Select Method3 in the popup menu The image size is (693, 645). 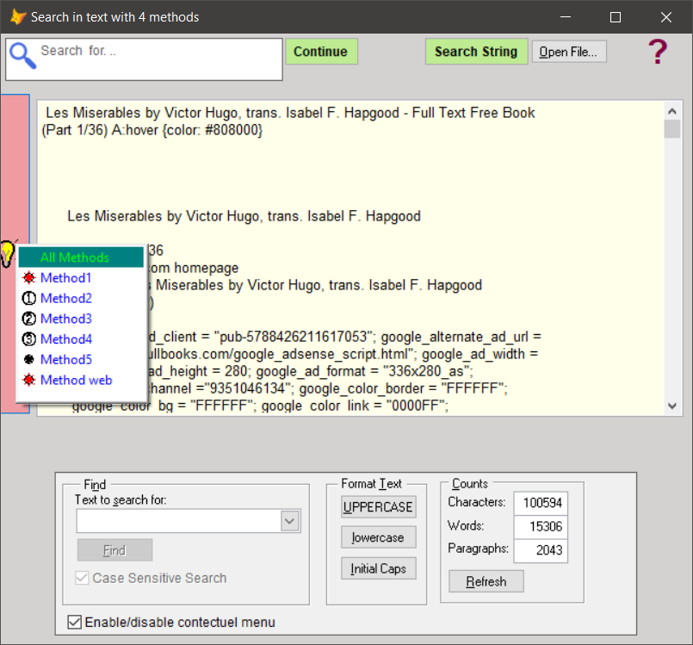pos(81,319)
